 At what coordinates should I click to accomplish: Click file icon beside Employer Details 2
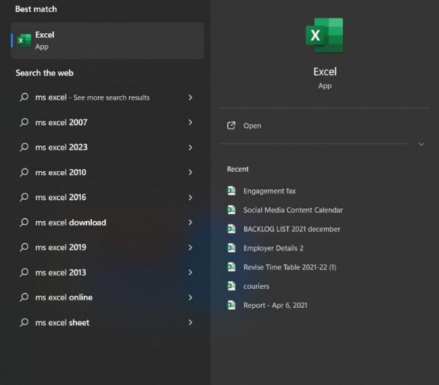point(231,248)
